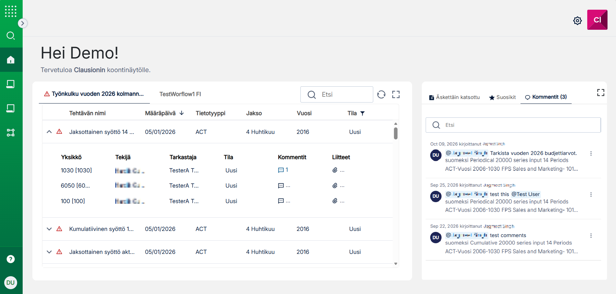Click the comments Etsi search field
Image resolution: width=616 pixels, height=294 pixels.
click(513, 125)
